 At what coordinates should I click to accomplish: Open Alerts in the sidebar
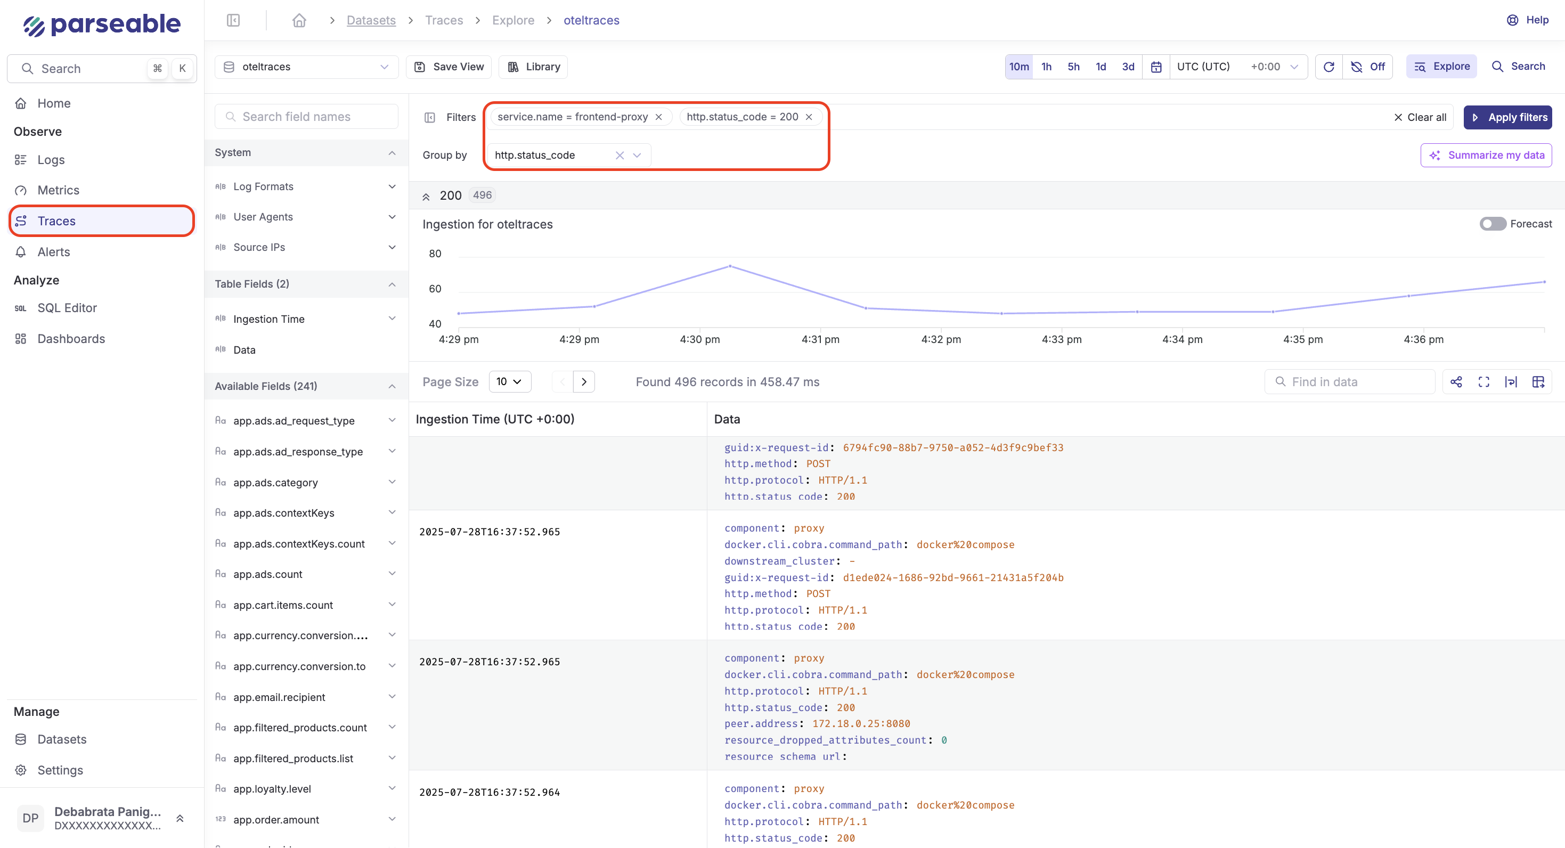(x=102, y=251)
